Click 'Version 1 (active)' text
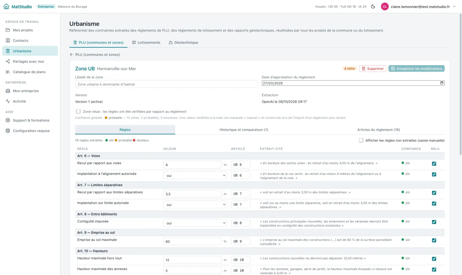 tap(89, 102)
